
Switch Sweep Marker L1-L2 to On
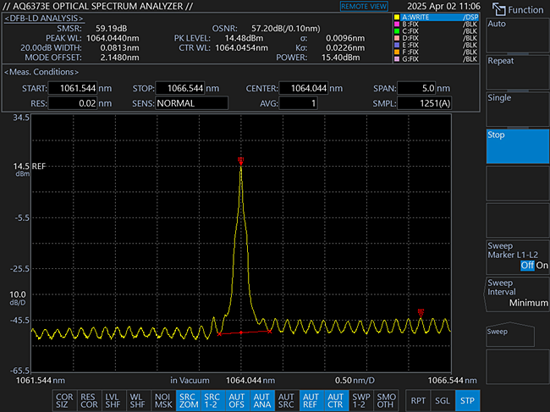click(542, 266)
